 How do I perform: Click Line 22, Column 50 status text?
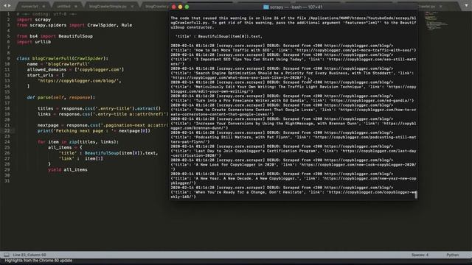pyautogui.click(x=29, y=255)
